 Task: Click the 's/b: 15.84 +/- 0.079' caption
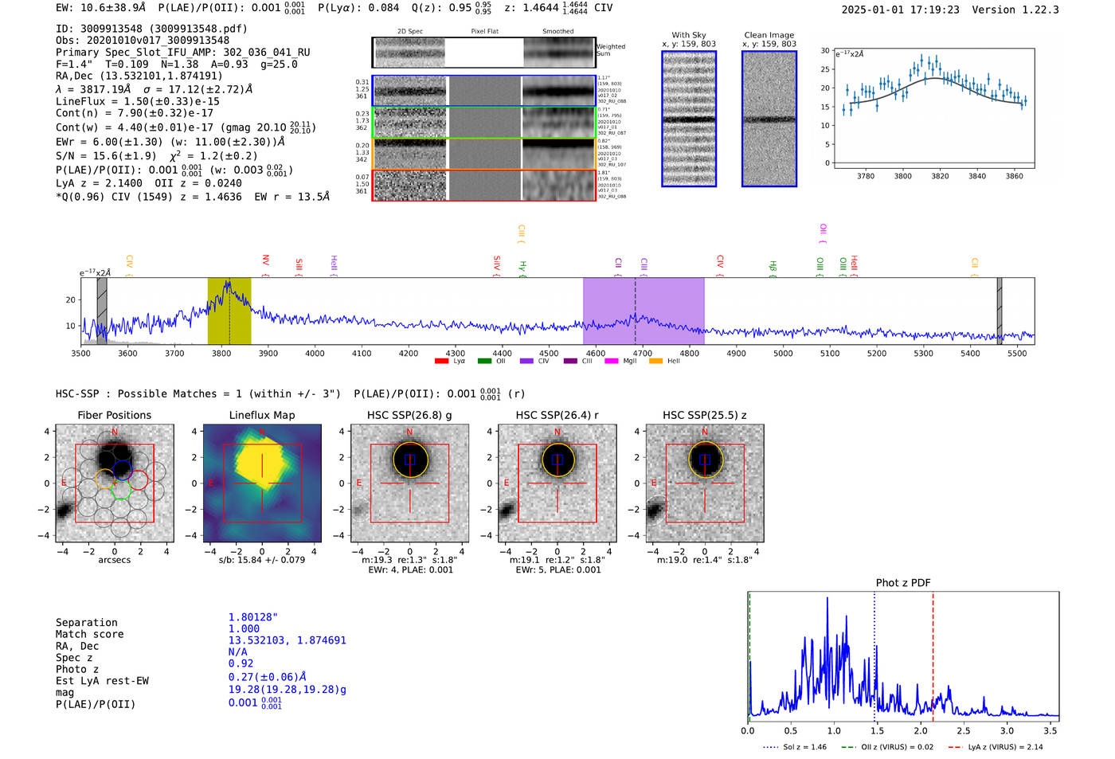(262, 560)
